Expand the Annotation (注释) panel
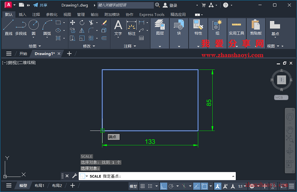Viewport: 297px width, 192px height. [x=130, y=46]
